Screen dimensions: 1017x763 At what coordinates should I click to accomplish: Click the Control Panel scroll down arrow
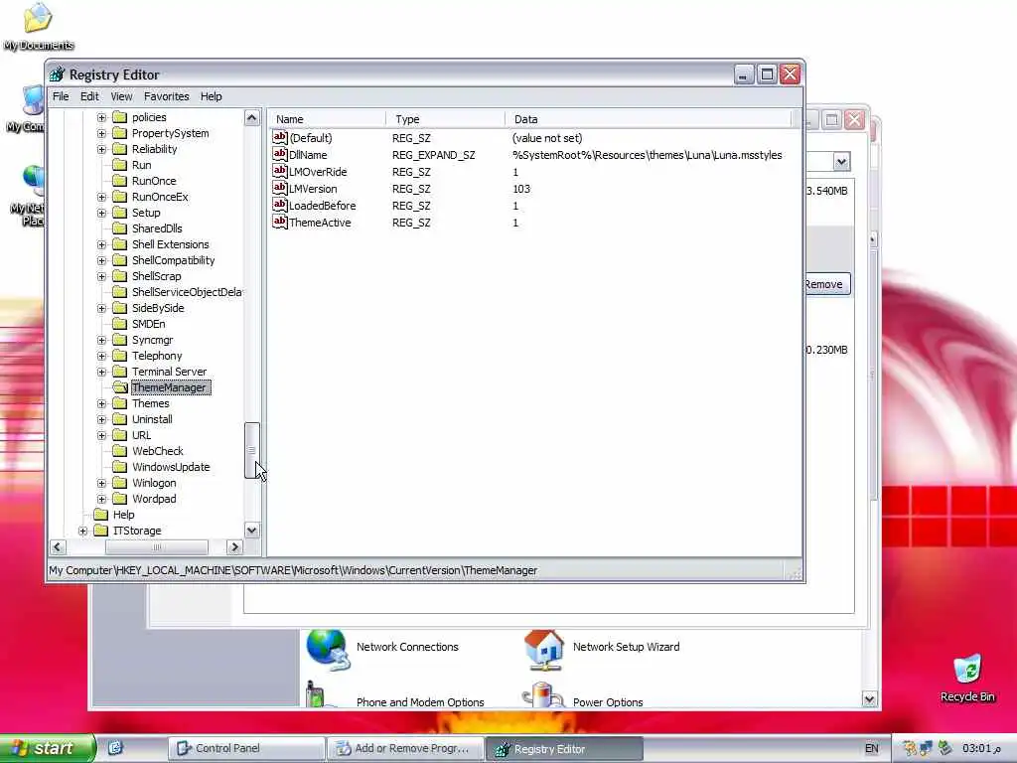tap(869, 698)
